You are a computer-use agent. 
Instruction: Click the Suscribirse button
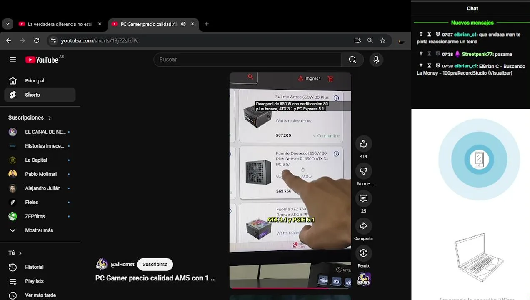coord(155,264)
